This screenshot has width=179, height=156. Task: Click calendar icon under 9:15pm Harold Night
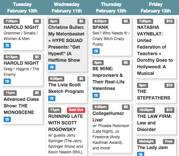pos(7,81)
